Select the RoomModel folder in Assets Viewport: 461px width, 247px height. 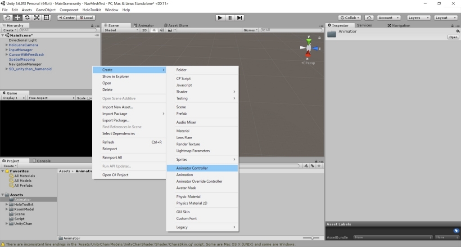click(x=24, y=209)
